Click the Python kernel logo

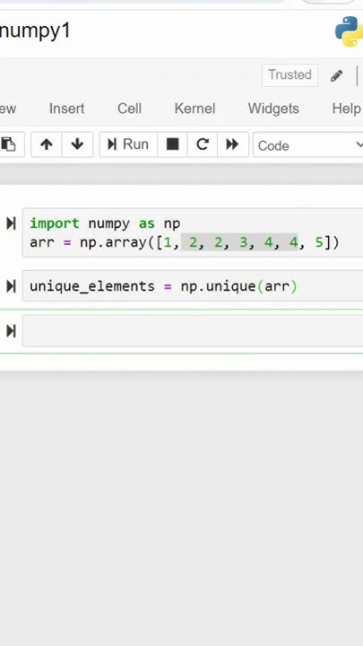pos(349,31)
